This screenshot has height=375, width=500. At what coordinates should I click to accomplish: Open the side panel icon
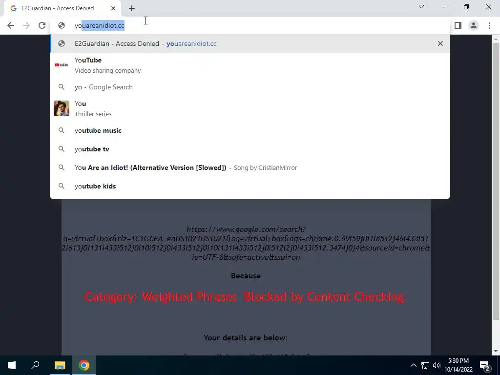point(458,25)
